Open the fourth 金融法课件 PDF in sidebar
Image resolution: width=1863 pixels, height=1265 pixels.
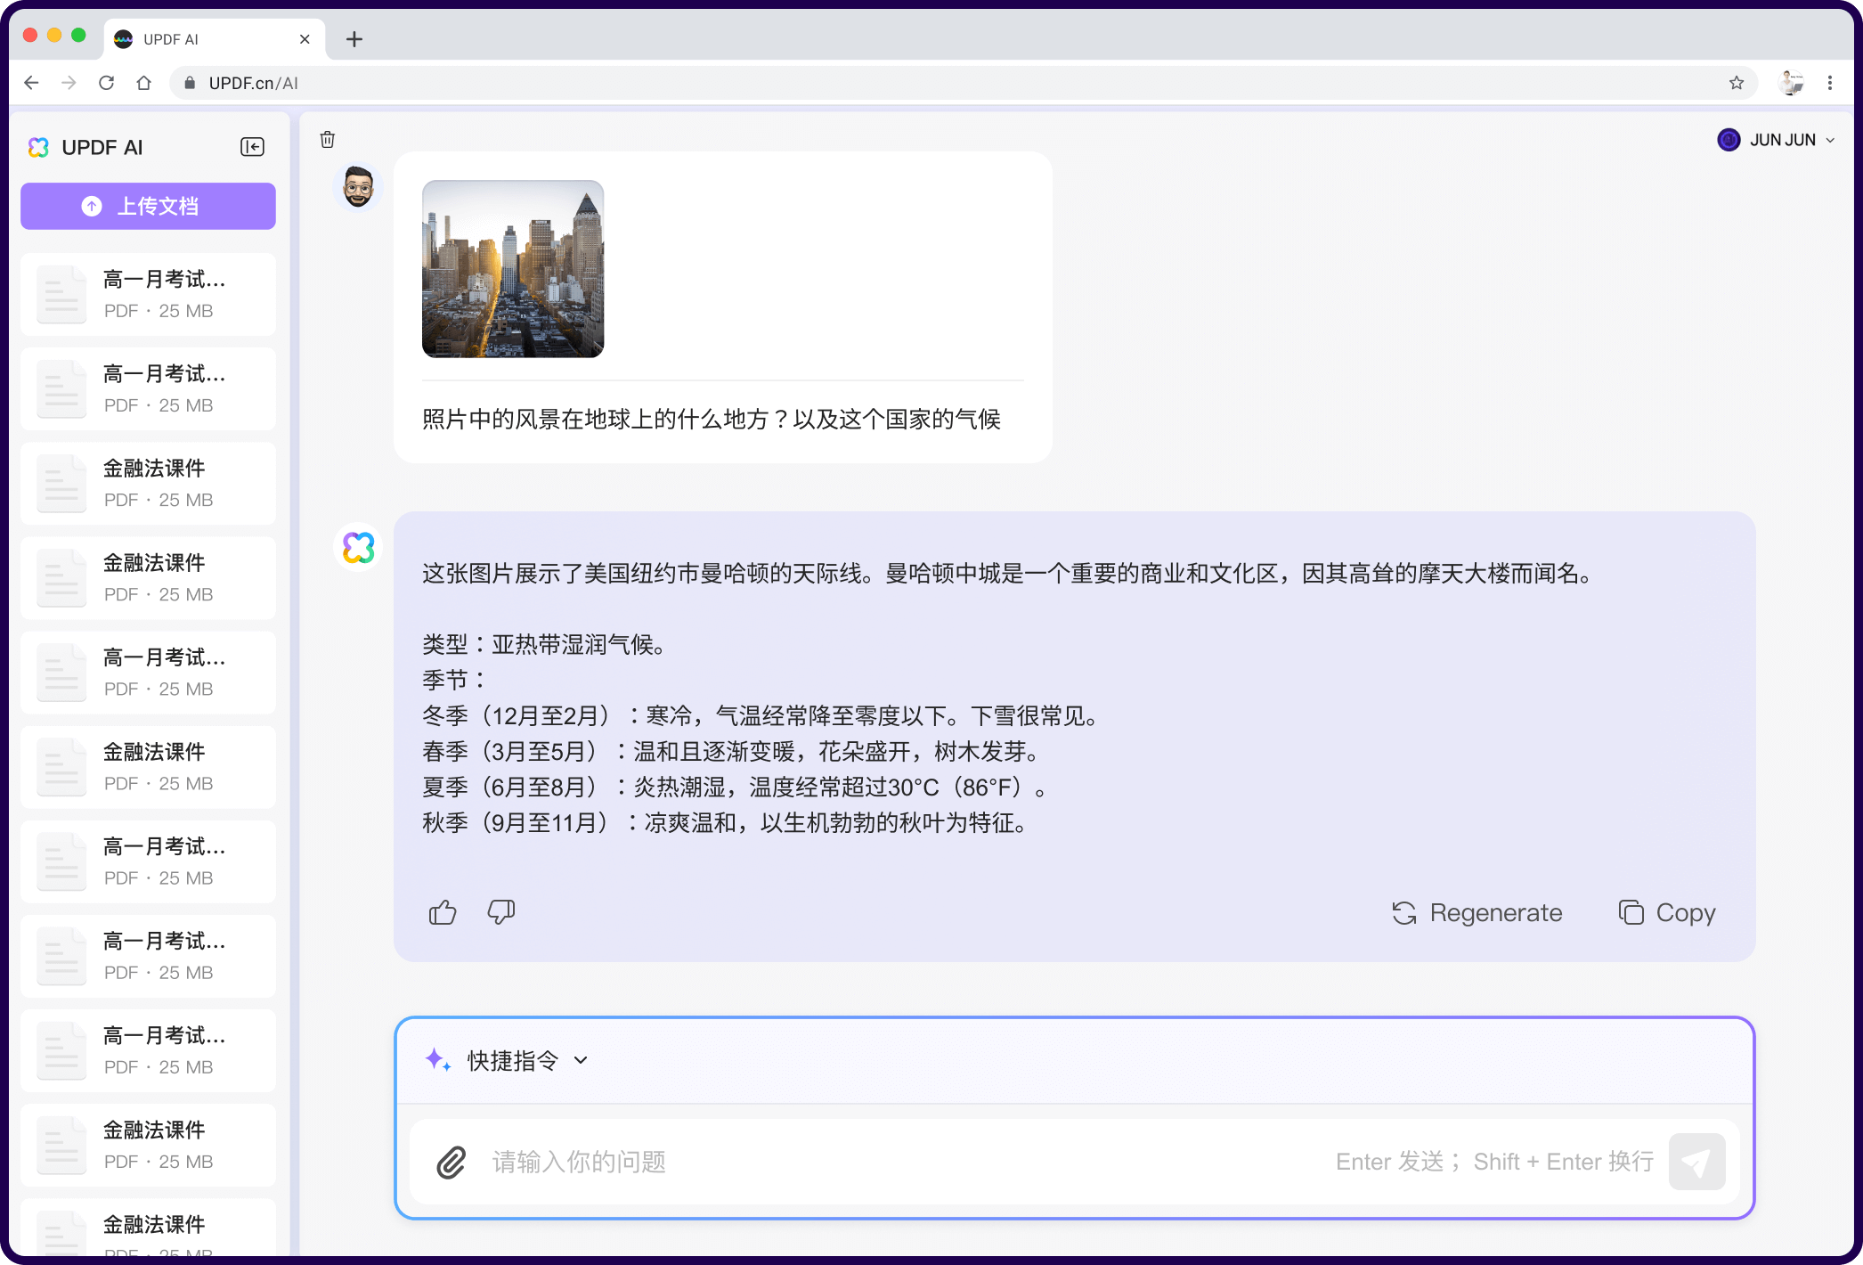tap(148, 1144)
